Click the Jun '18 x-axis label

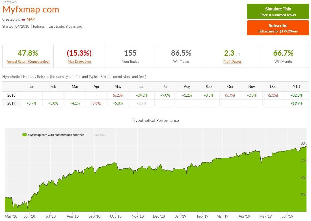coord(29,216)
